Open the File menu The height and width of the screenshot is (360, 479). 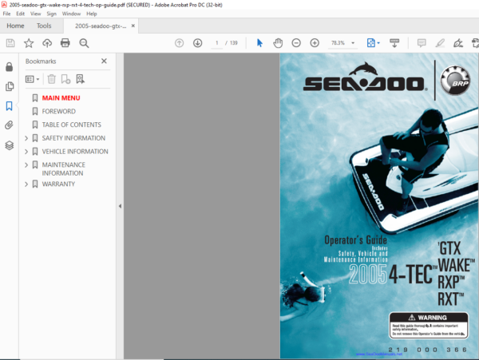point(6,14)
